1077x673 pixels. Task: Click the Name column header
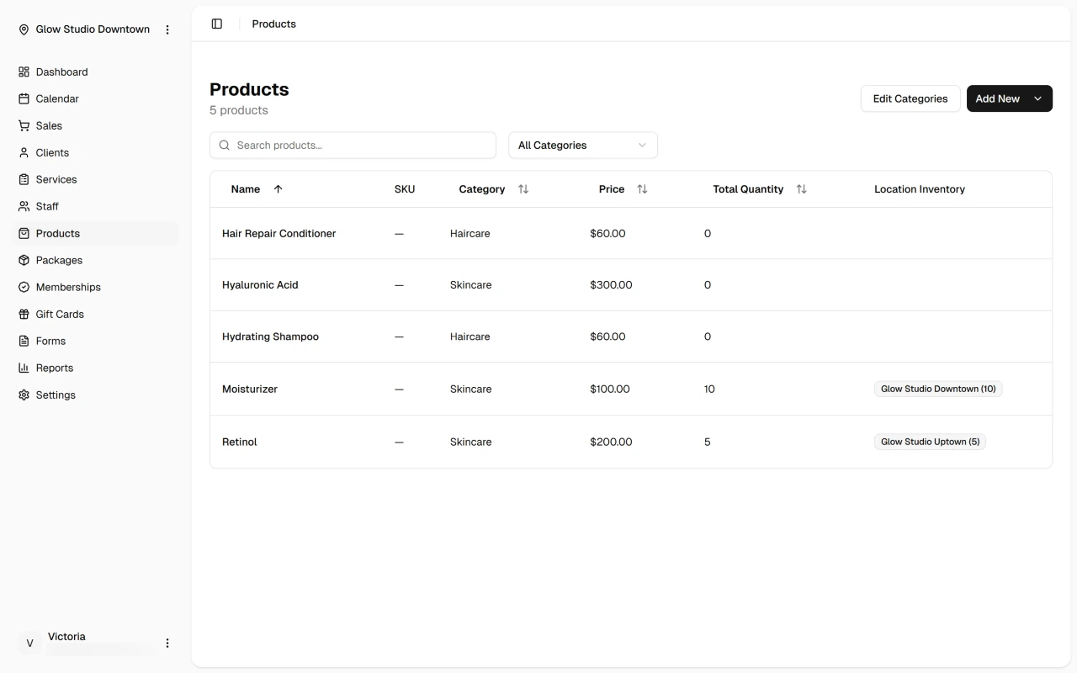[x=246, y=189]
